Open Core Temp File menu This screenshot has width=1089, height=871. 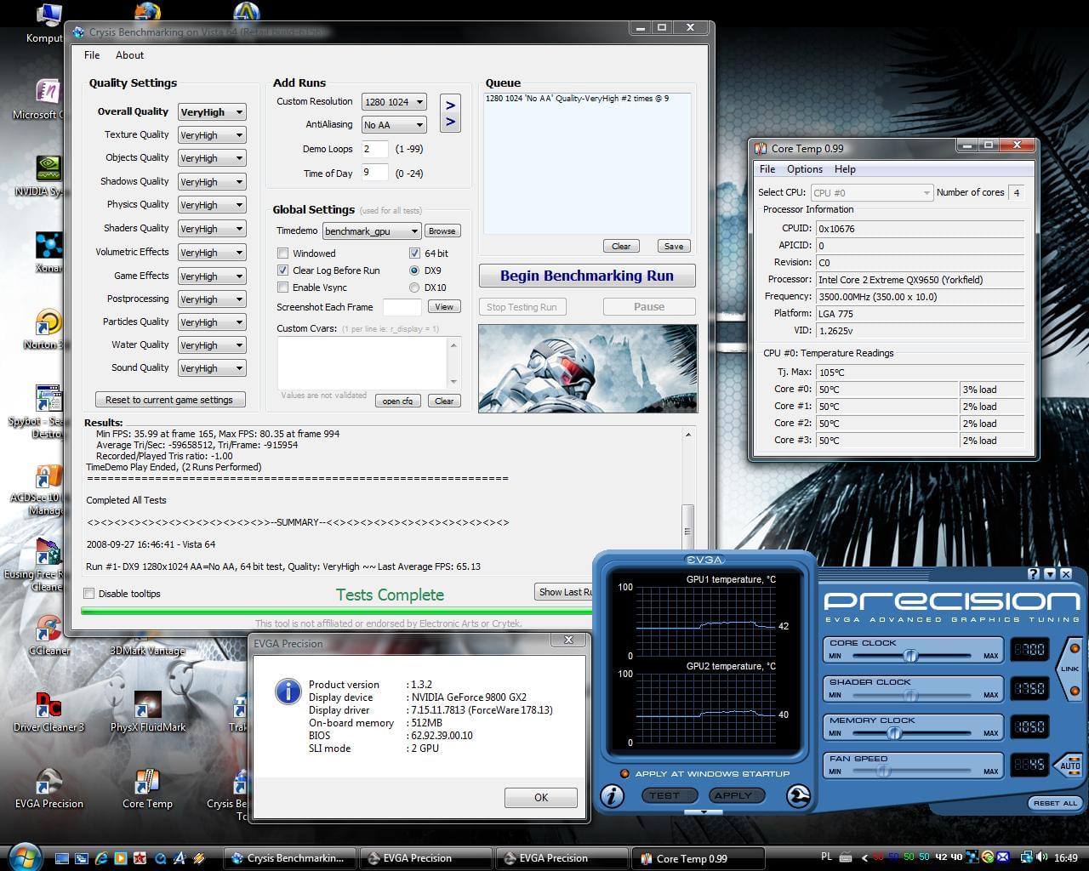[x=767, y=169]
